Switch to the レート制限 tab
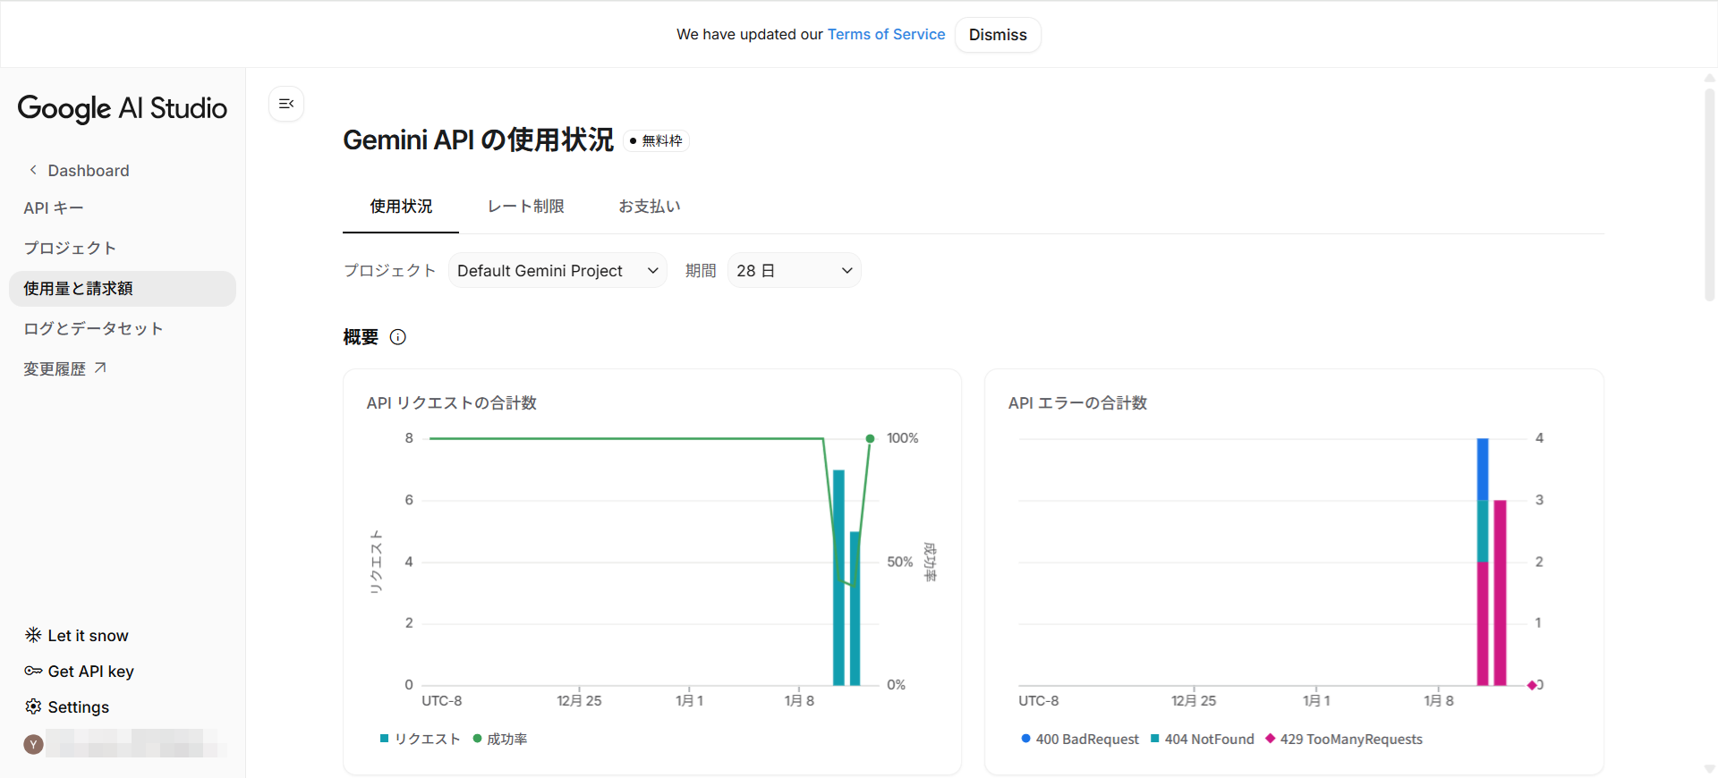Screen dimensions: 1718x778 (x=525, y=207)
